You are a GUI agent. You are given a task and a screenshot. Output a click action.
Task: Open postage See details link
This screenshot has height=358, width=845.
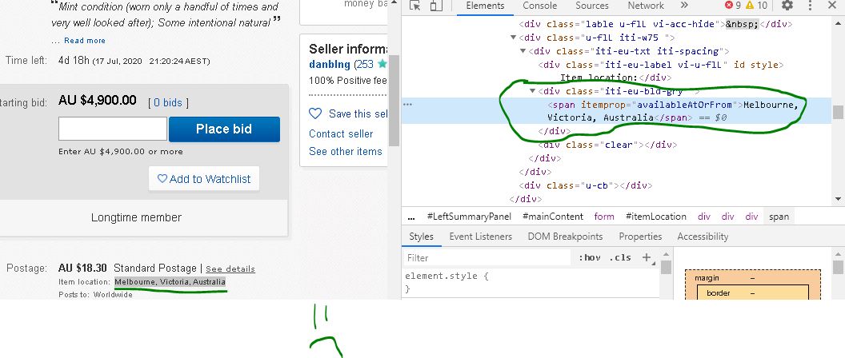(x=230, y=268)
